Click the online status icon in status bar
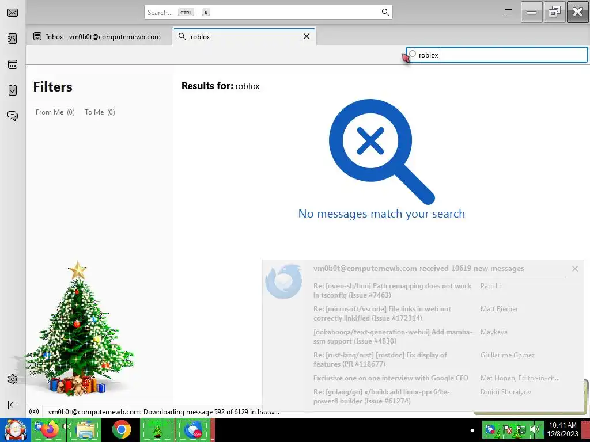 point(34,411)
